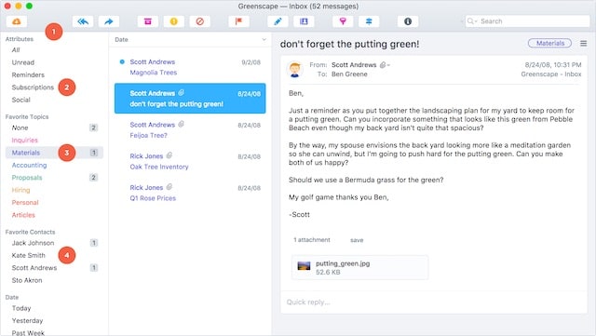Click the pink filter funnel icon
Viewport: 596px width, 336px height.
point(343,21)
